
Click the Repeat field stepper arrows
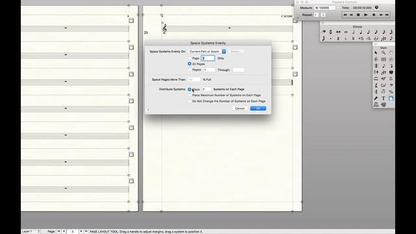[323, 15]
